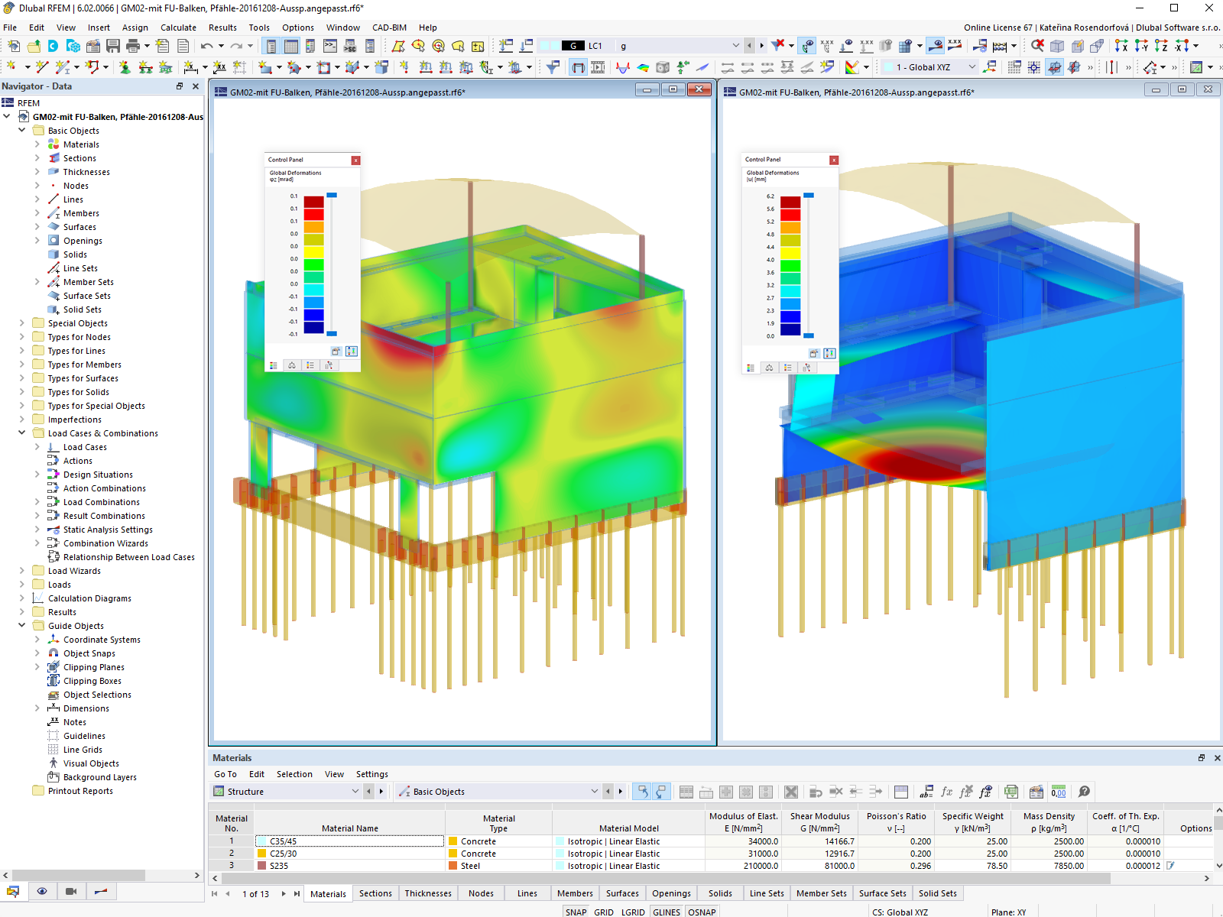
Task: Click the Undo icon
Action: pos(206,46)
